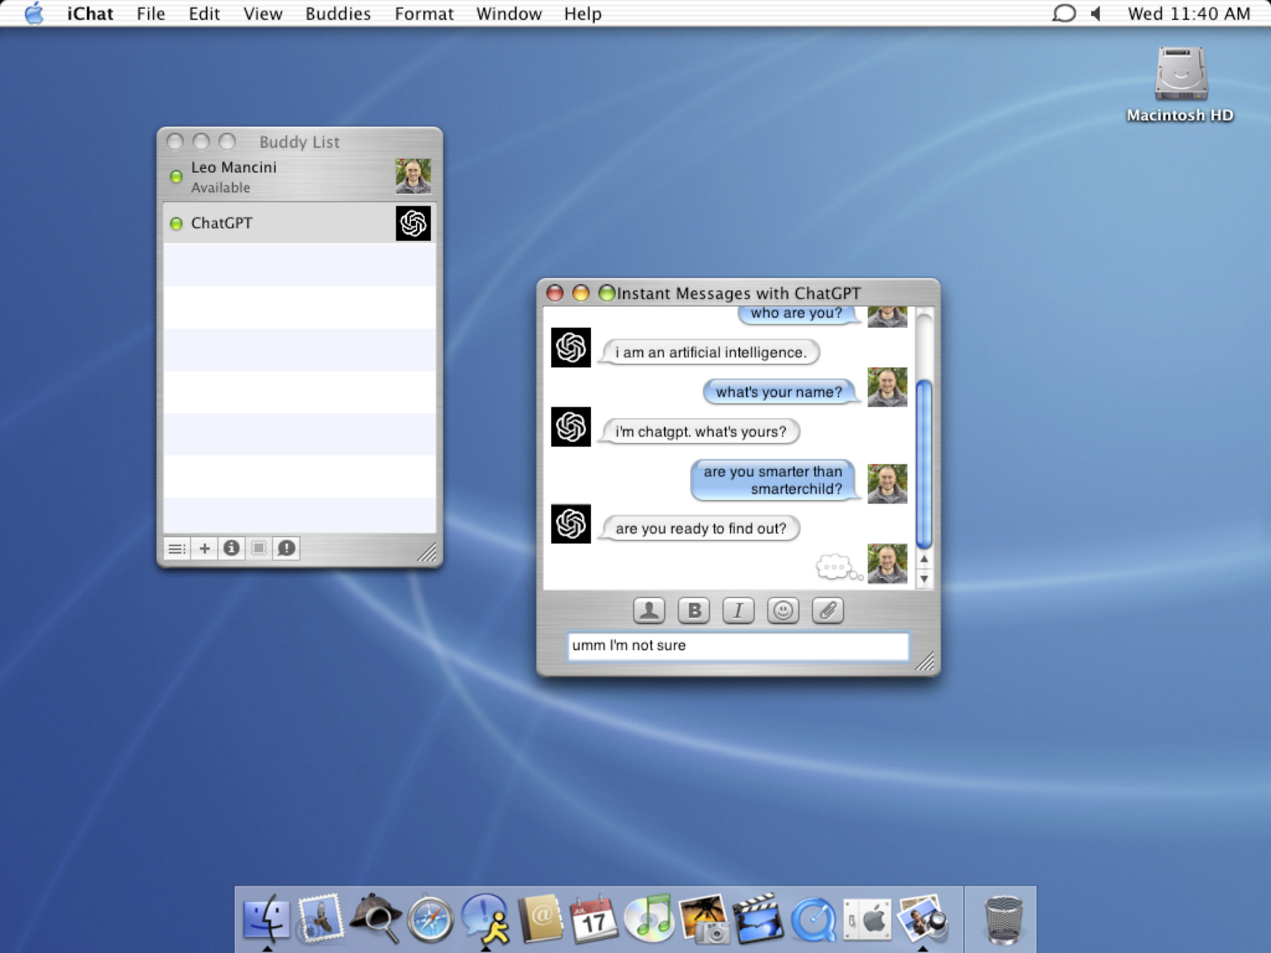This screenshot has width=1271, height=953.
Task: Click the menu bar clock Wed 11:40 AM
Action: 1189,13
